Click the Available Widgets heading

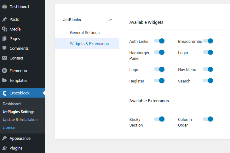point(146,22)
